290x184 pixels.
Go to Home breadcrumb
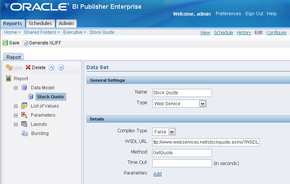11,32
